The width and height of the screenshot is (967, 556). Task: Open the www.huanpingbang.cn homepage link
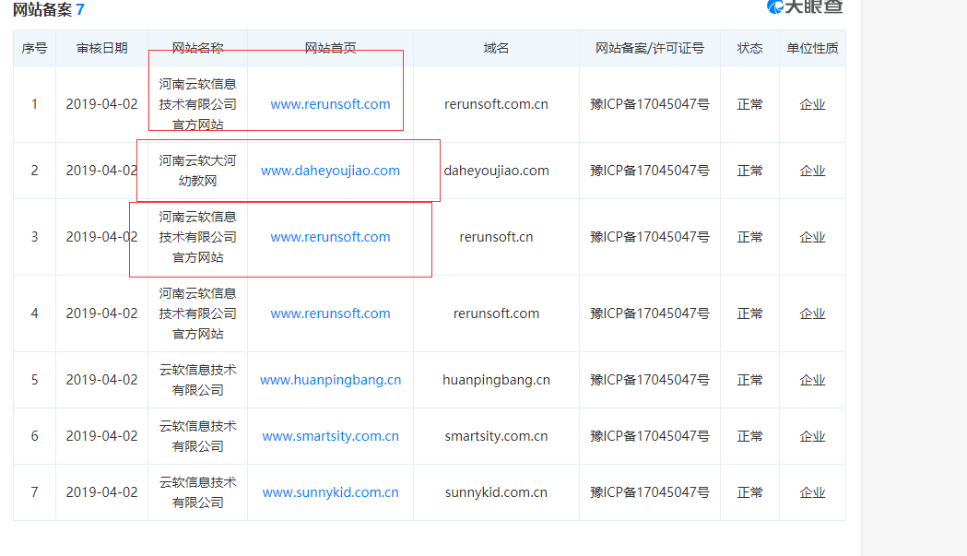[x=330, y=380]
